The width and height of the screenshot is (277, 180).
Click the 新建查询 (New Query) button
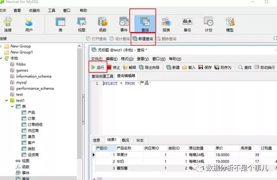143,39
